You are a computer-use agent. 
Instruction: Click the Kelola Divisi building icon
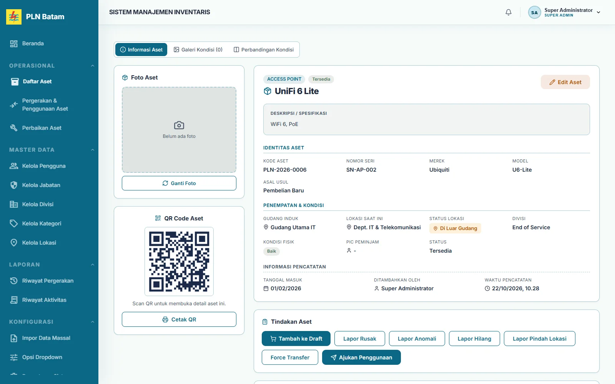pyautogui.click(x=14, y=204)
